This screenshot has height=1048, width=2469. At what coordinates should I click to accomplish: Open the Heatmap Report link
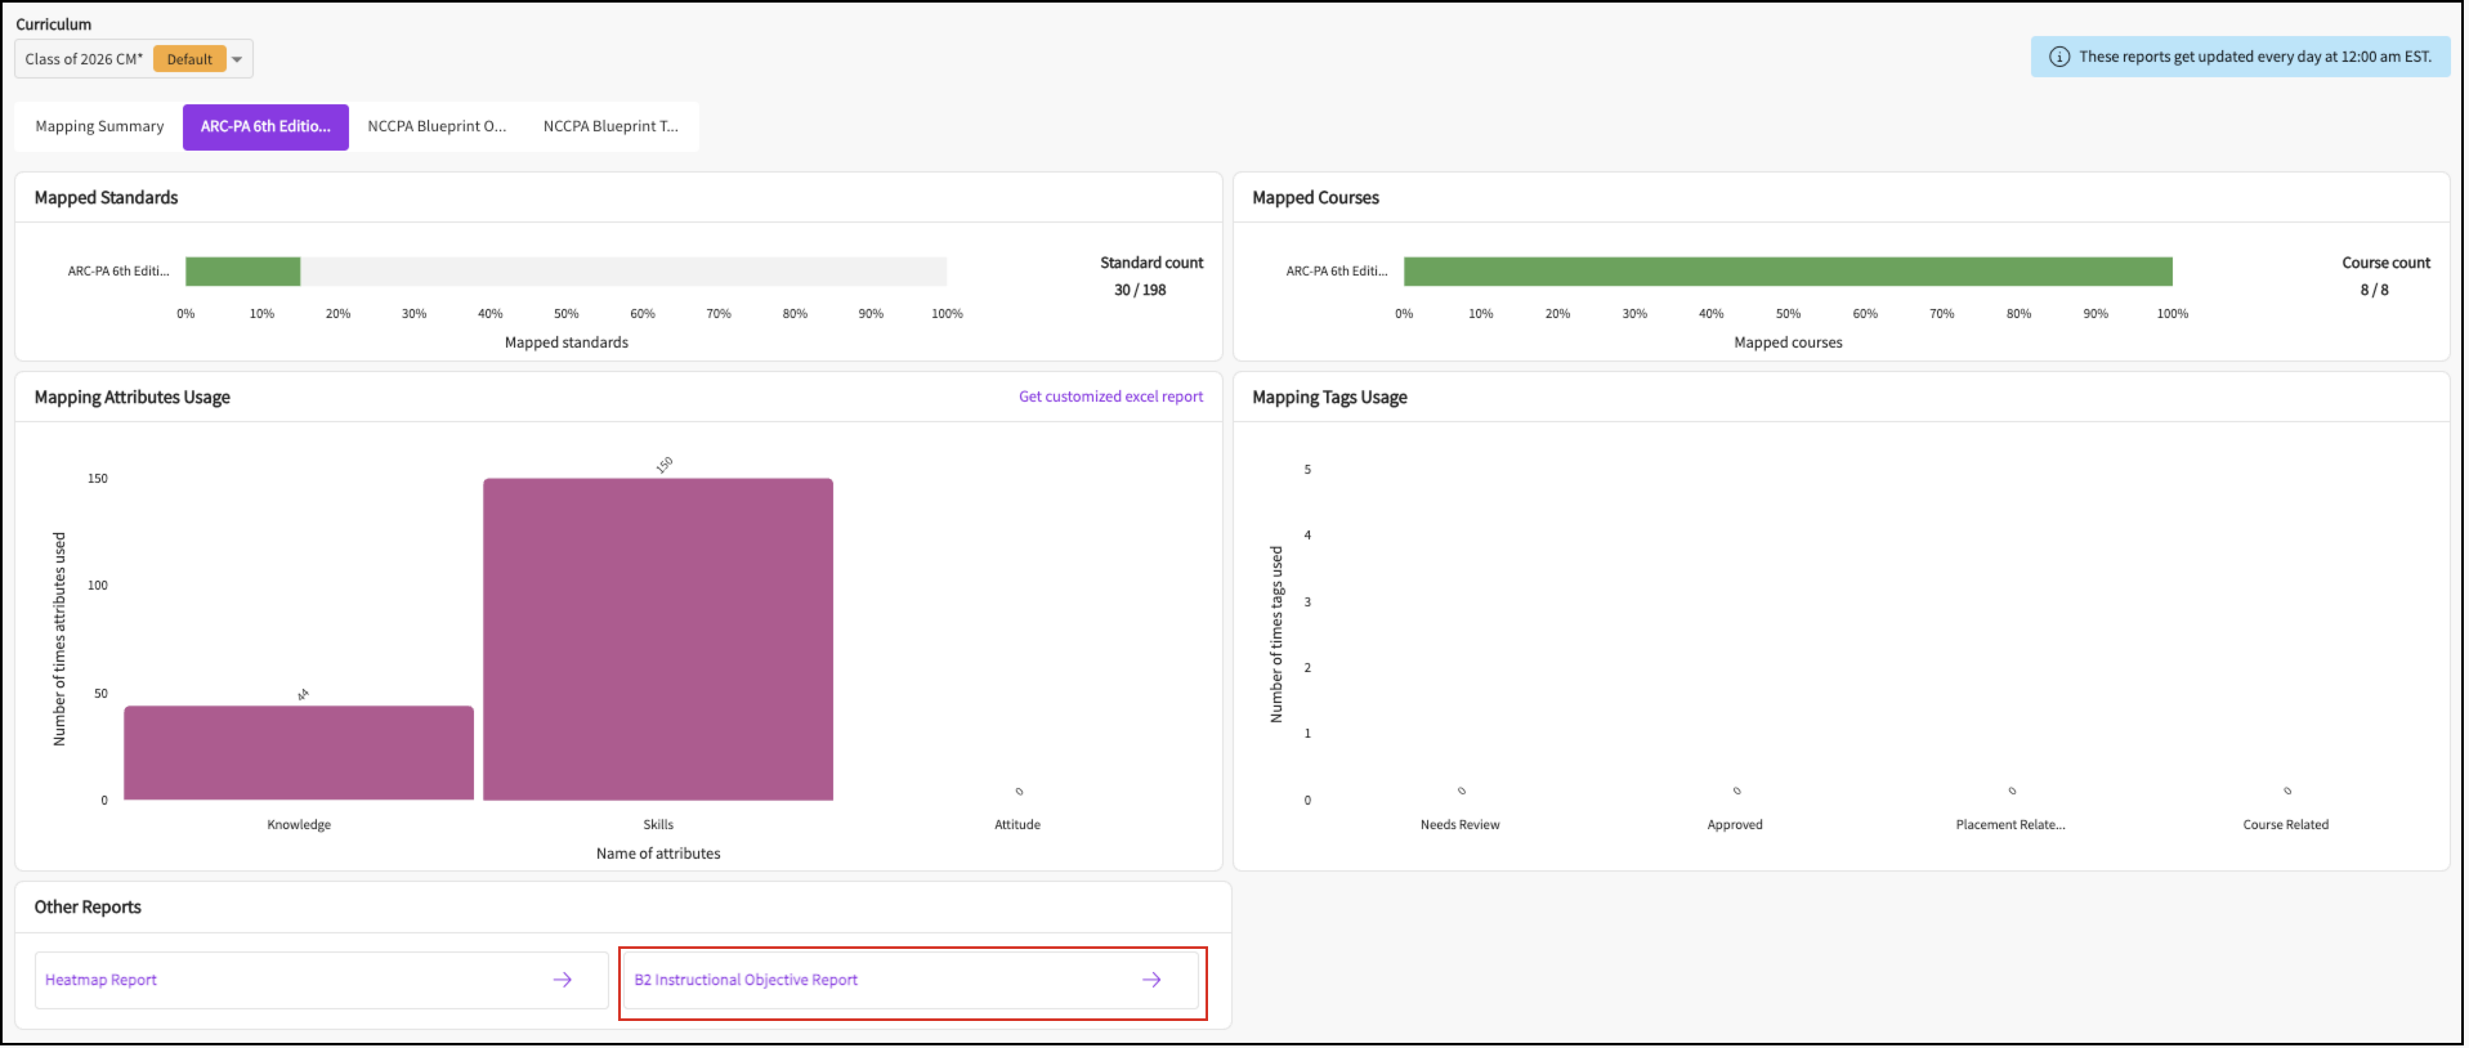click(100, 979)
